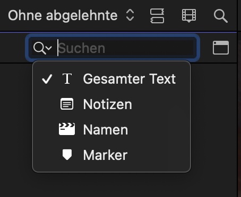
Task: Open the clip appearance filmstrip icon
Action: 189,16
